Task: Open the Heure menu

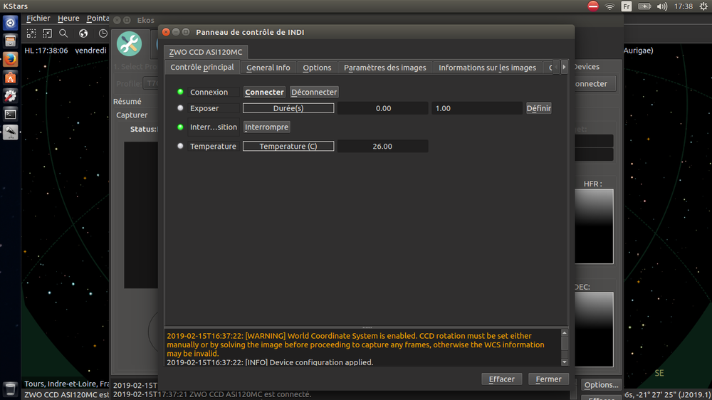Action: [68, 19]
